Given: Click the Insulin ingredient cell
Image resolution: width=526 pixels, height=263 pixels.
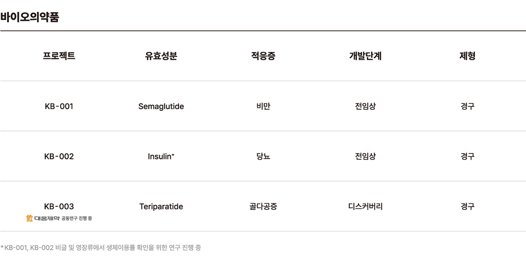Looking at the screenshot, I should coord(161,156).
